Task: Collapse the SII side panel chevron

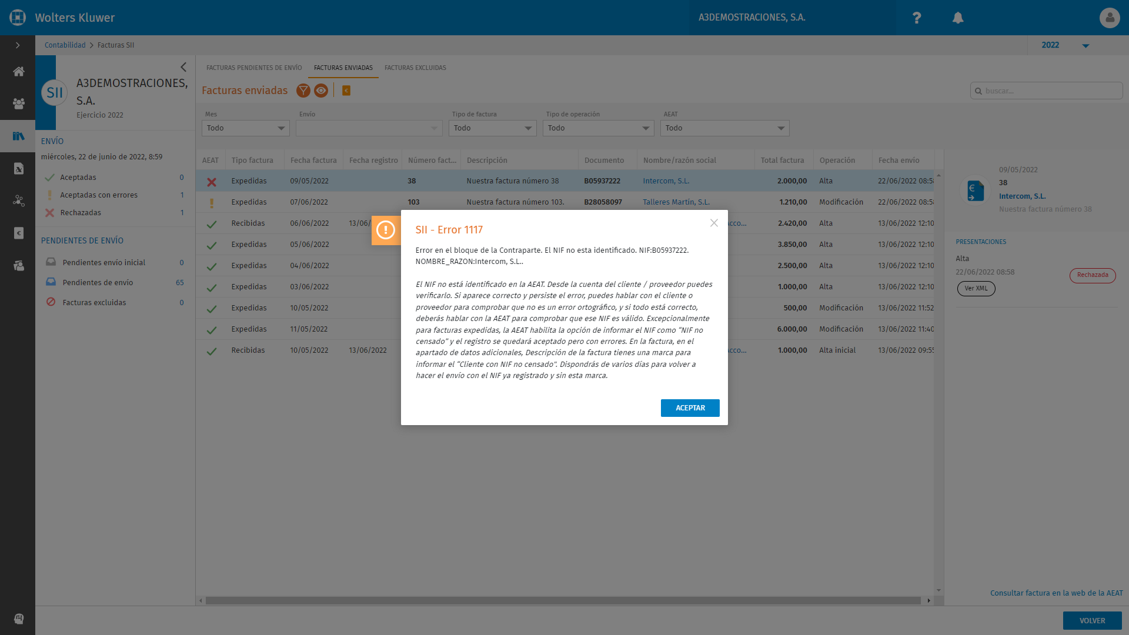Action: click(x=183, y=67)
